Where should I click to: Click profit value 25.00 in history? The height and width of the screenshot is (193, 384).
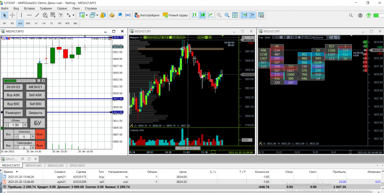tap(342, 182)
